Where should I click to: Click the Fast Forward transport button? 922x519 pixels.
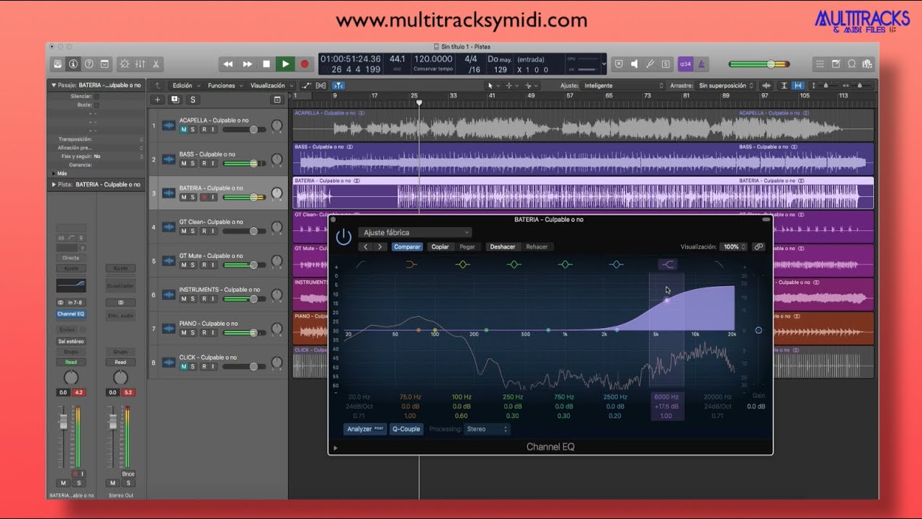click(248, 64)
